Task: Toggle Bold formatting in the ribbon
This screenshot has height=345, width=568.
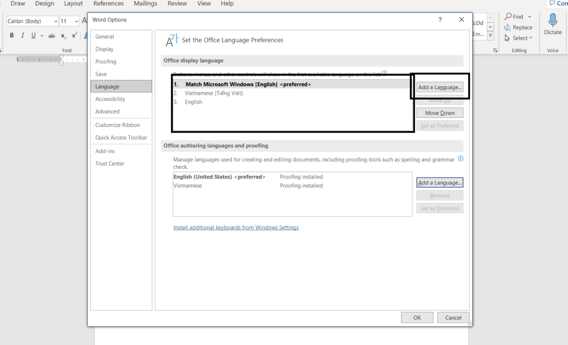Action: (x=12, y=36)
